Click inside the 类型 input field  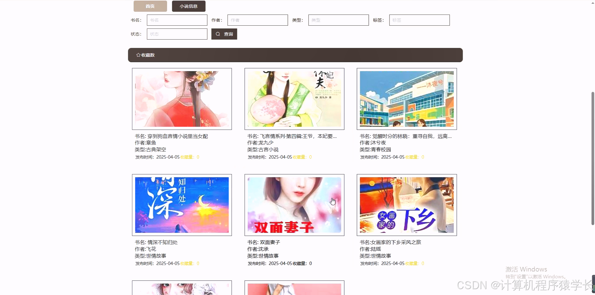[x=338, y=20]
